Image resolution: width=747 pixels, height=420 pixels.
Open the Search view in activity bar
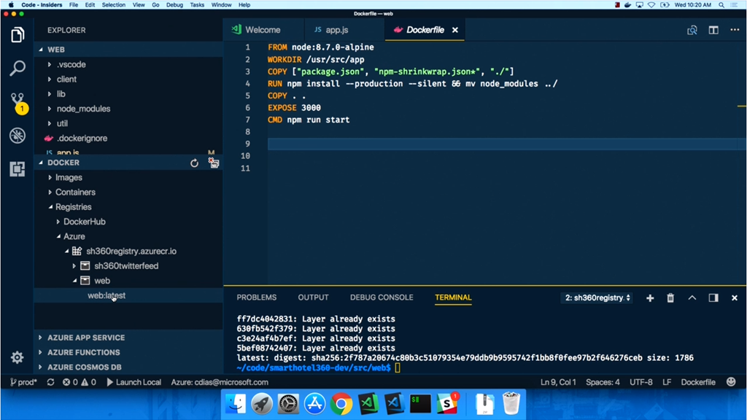click(18, 69)
